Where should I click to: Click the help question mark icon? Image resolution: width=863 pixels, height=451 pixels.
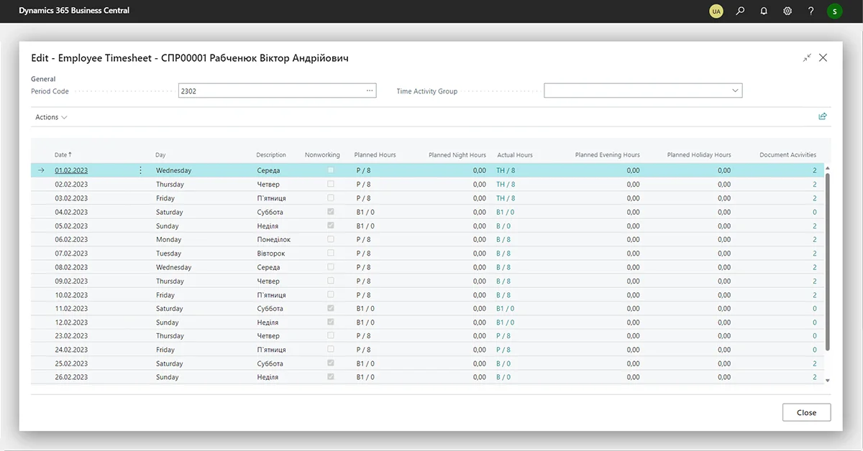pyautogui.click(x=811, y=11)
